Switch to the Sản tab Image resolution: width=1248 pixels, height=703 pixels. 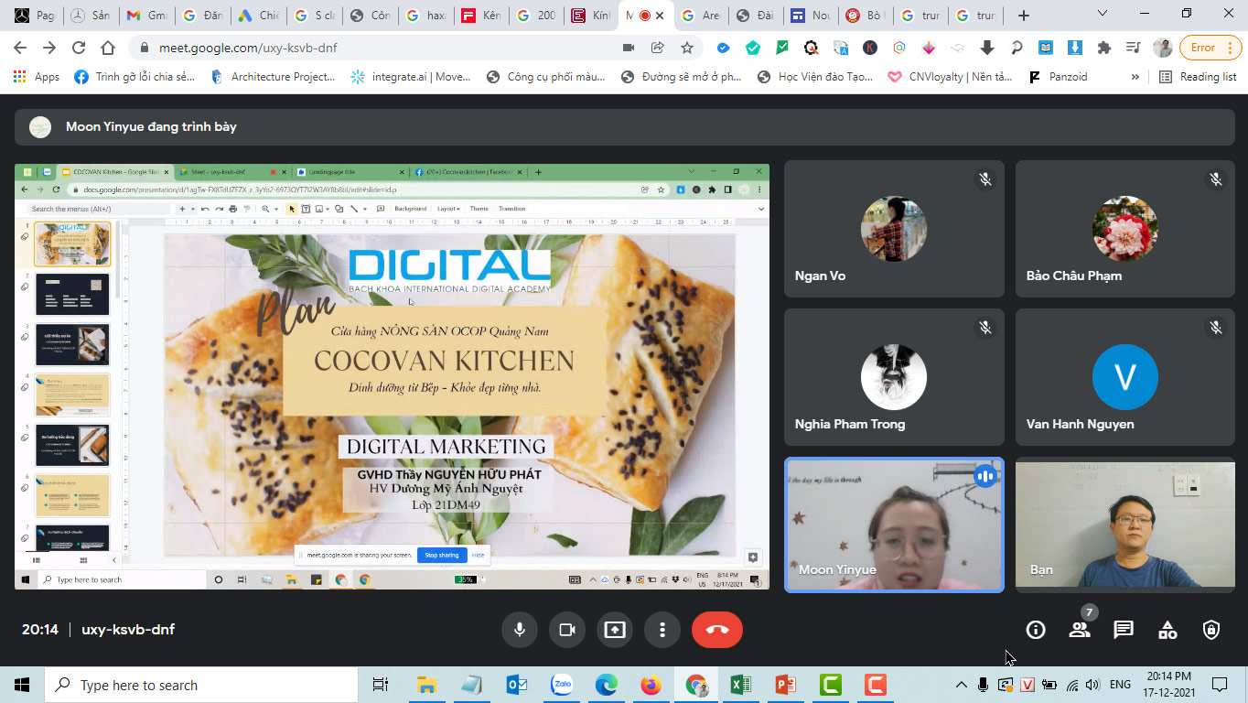pos(91,16)
